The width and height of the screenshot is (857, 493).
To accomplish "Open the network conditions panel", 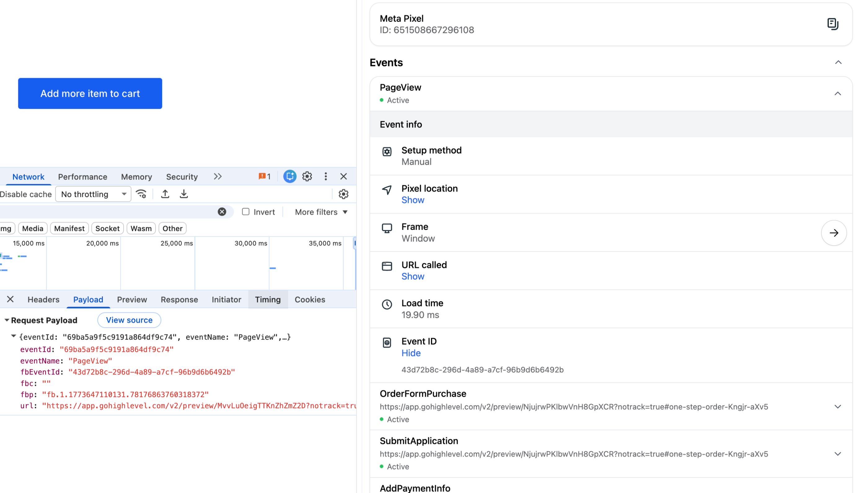I will click(x=141, y=194).
